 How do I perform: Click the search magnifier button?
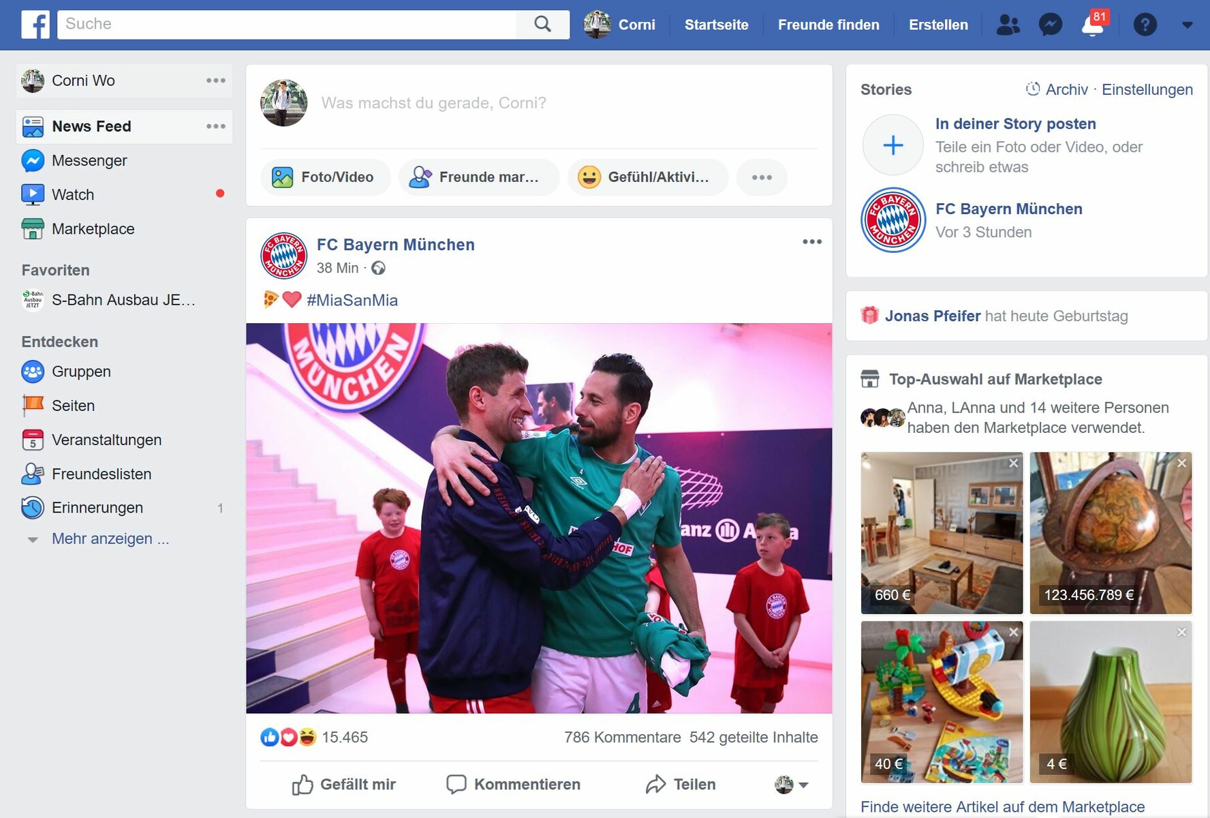pyautogui.click(x=542, y=25)
